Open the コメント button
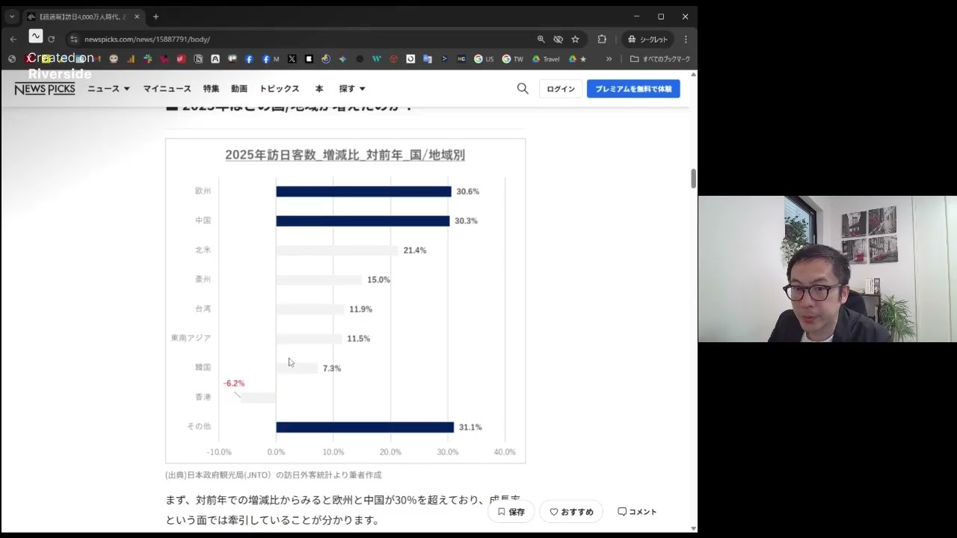Screen dimensions: 957x538 pyautogui.click(x=637, y=512)
